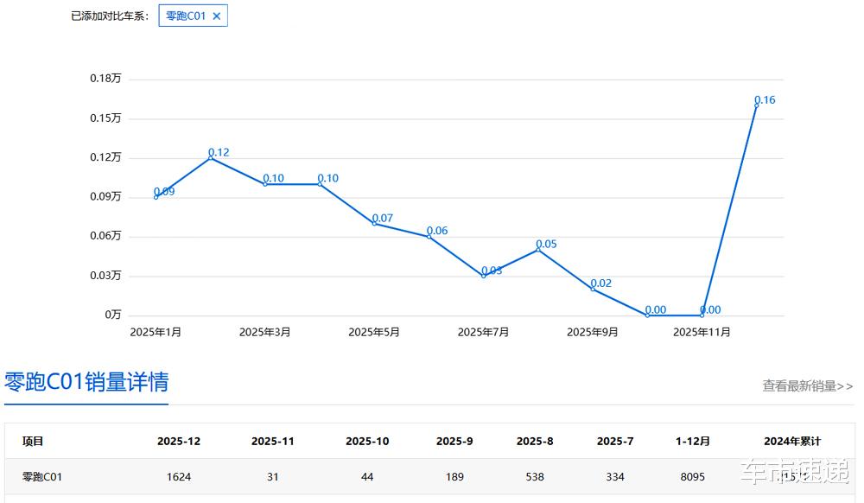This screenshot has width=864, height=503.
Task: Select the 0.06 data point marker
Action: [x=429, y=236]
